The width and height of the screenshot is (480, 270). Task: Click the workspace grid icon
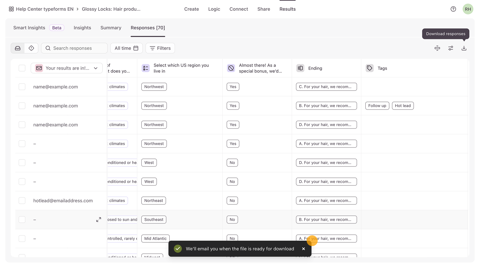point(11,9)
